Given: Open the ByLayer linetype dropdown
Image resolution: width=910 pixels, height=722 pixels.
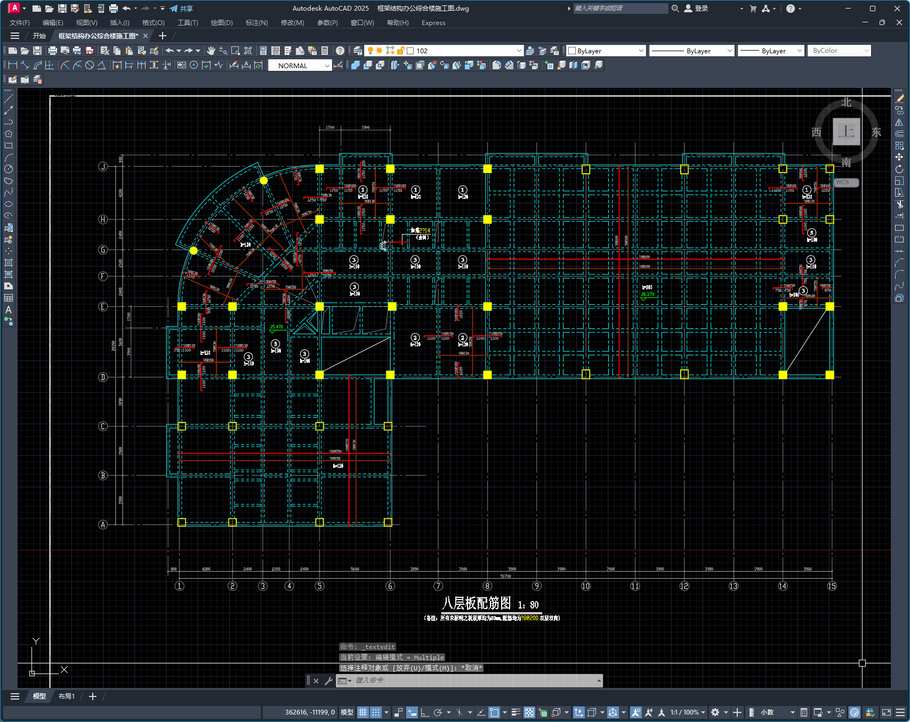Looking at the screenshot, I should 692,51.
